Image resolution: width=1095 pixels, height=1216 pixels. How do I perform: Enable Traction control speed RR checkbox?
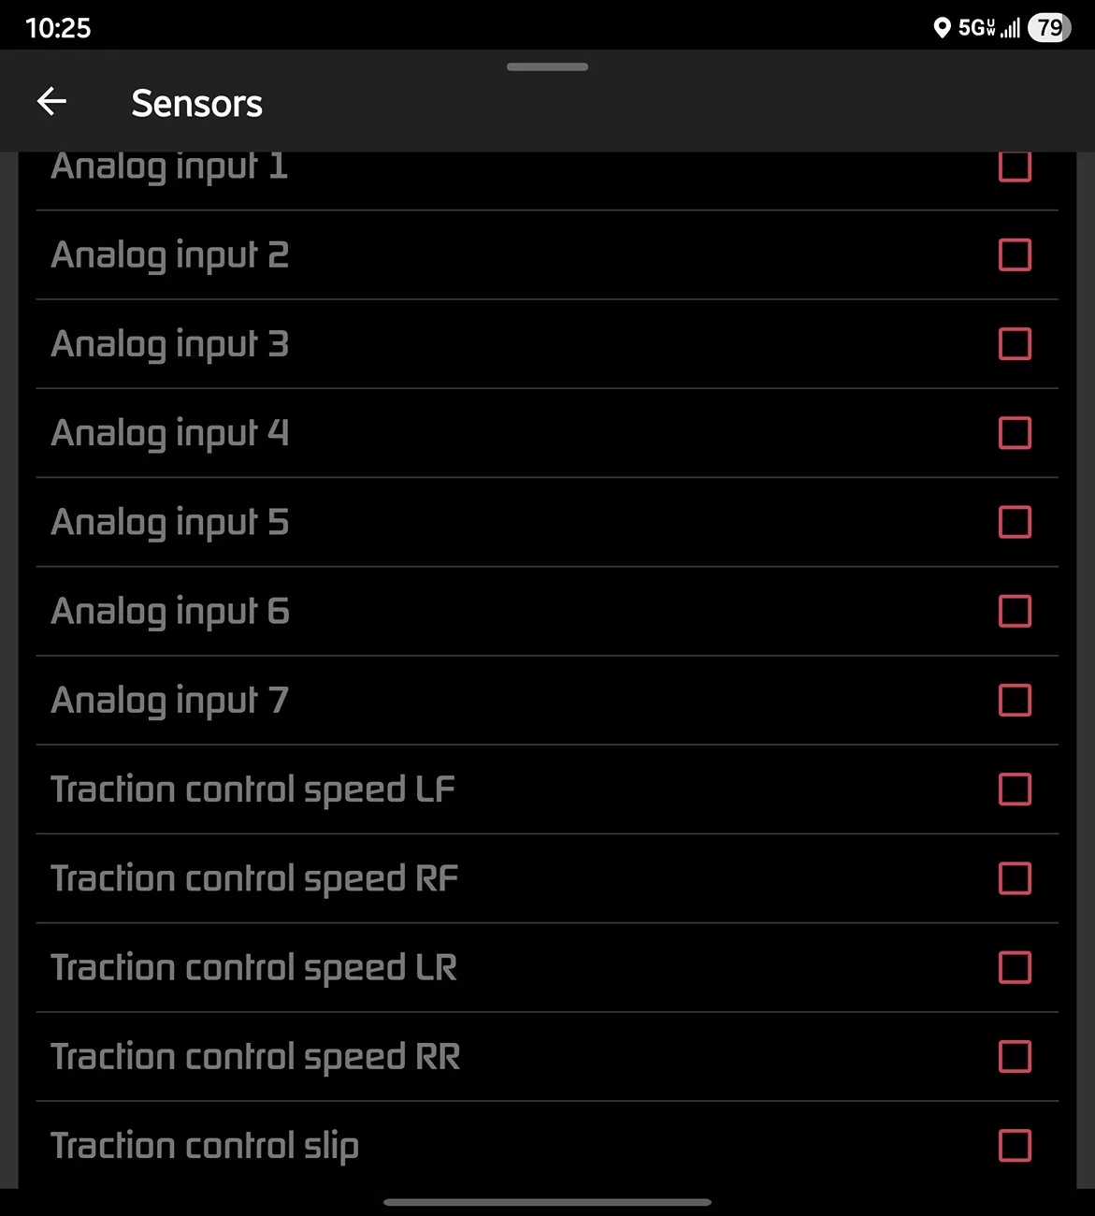(1015, 1056)
